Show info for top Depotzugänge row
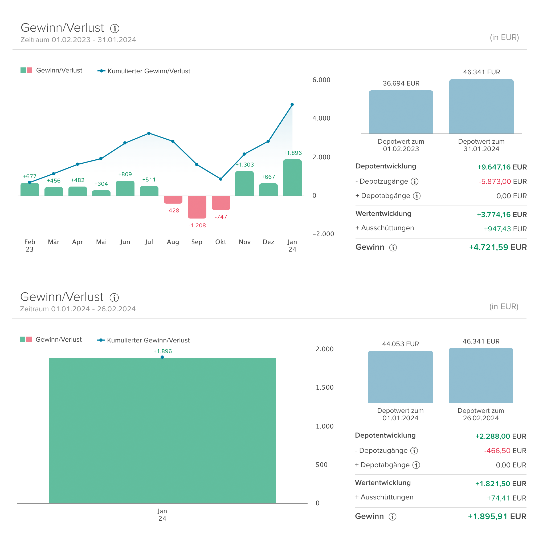This screenshot has width=539, height=533. coord(415,181)
